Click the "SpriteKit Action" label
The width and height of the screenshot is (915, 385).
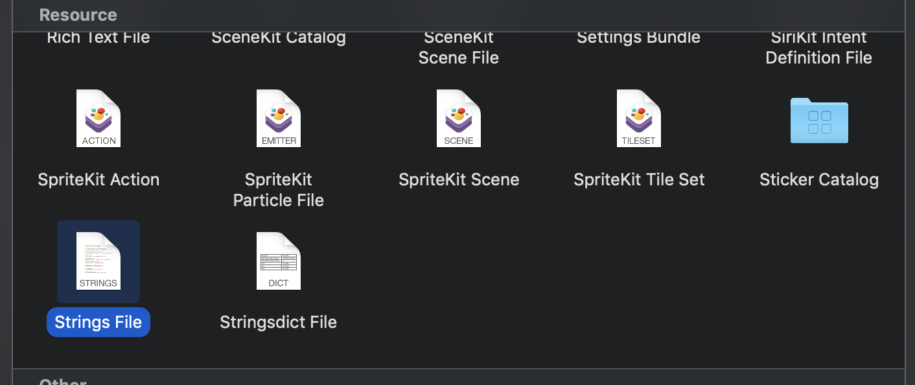[x=98, y=180]
